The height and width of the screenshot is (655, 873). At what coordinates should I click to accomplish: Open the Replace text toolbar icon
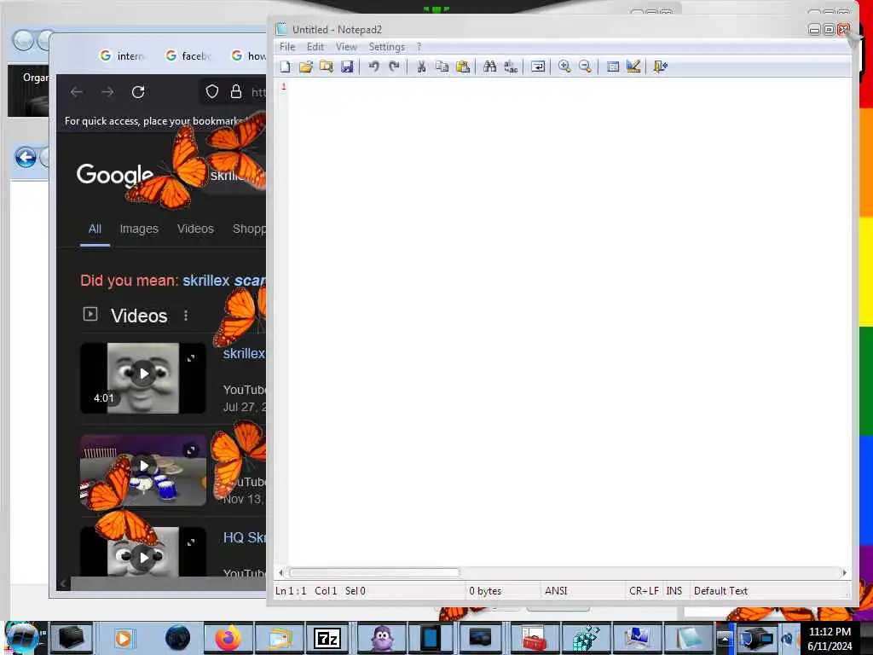511,67
